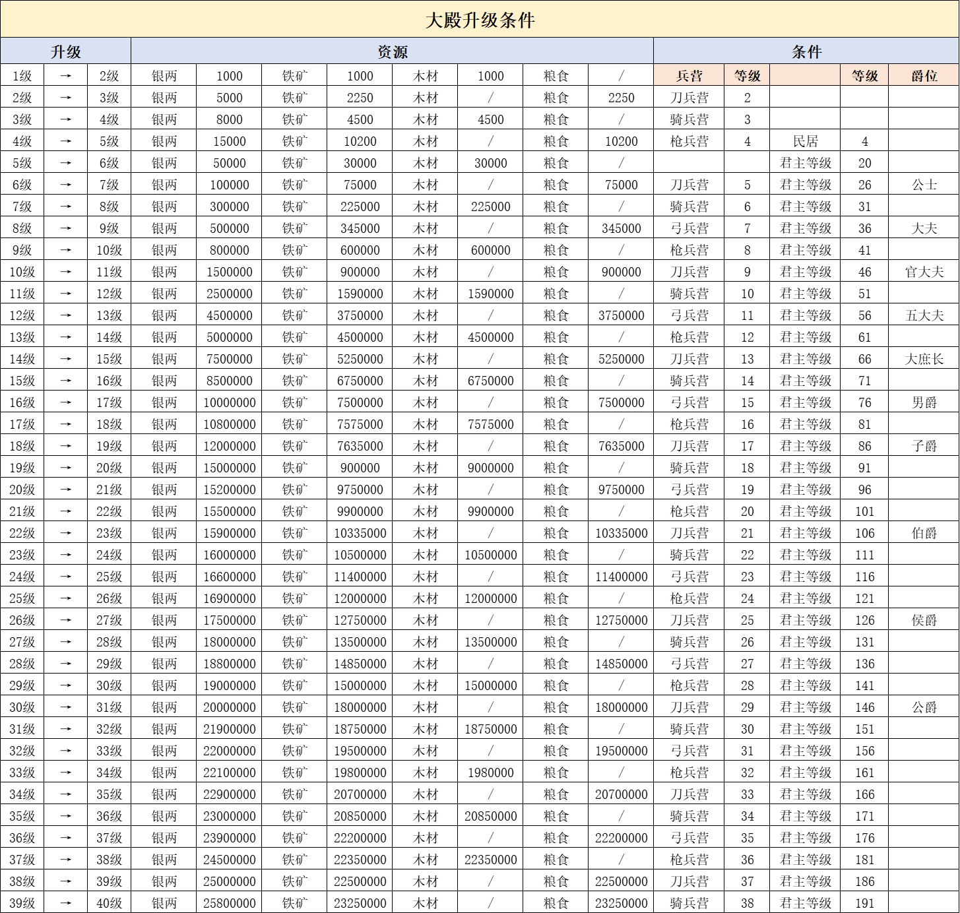Click the 条件 header cell
This screenshot has height=913, width=960.
806,51
